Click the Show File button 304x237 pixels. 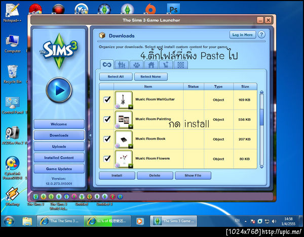(x=193, y=175)
